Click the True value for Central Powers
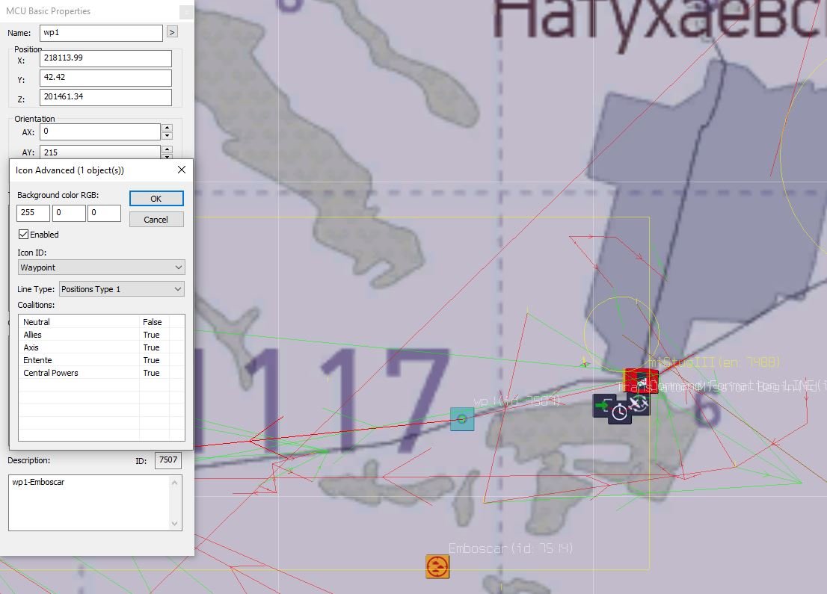This screenshot has height=594, width=827. (x=151, y=373)
